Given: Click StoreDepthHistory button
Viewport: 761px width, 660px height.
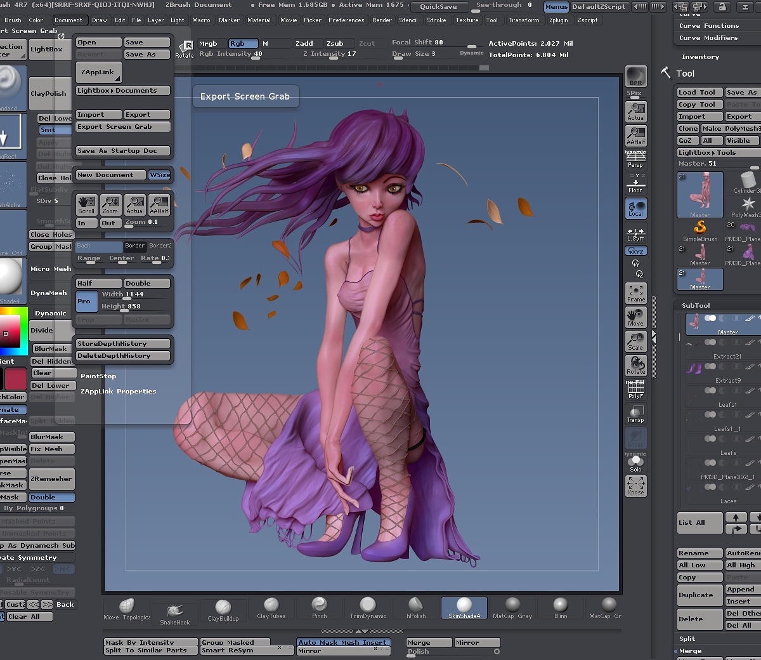Looking at the screenshot, I should (123, 344).
